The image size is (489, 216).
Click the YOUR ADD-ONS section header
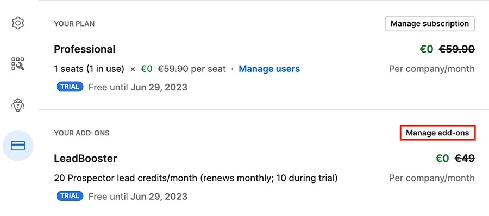81,133
